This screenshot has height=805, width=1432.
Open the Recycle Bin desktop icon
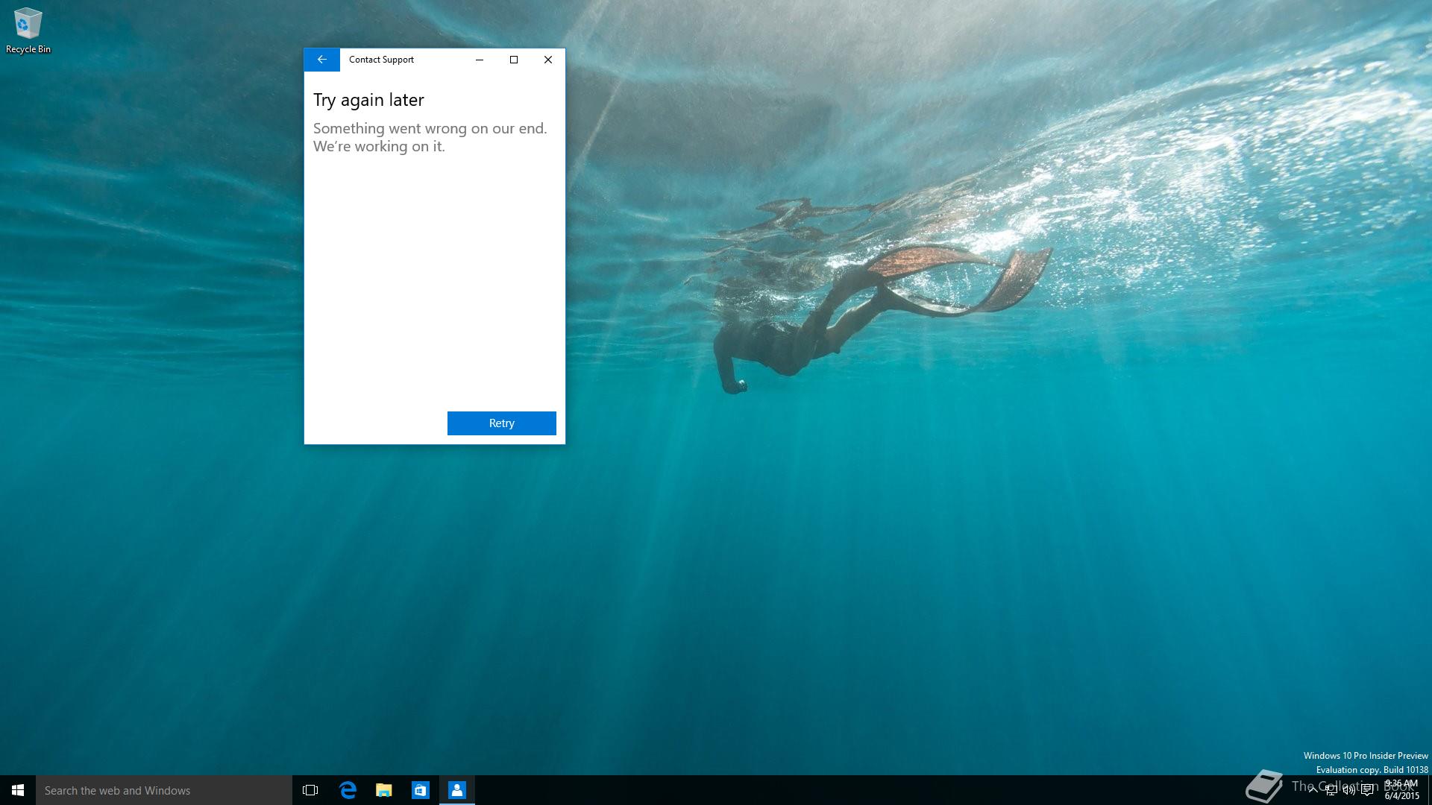pos(28,31)
